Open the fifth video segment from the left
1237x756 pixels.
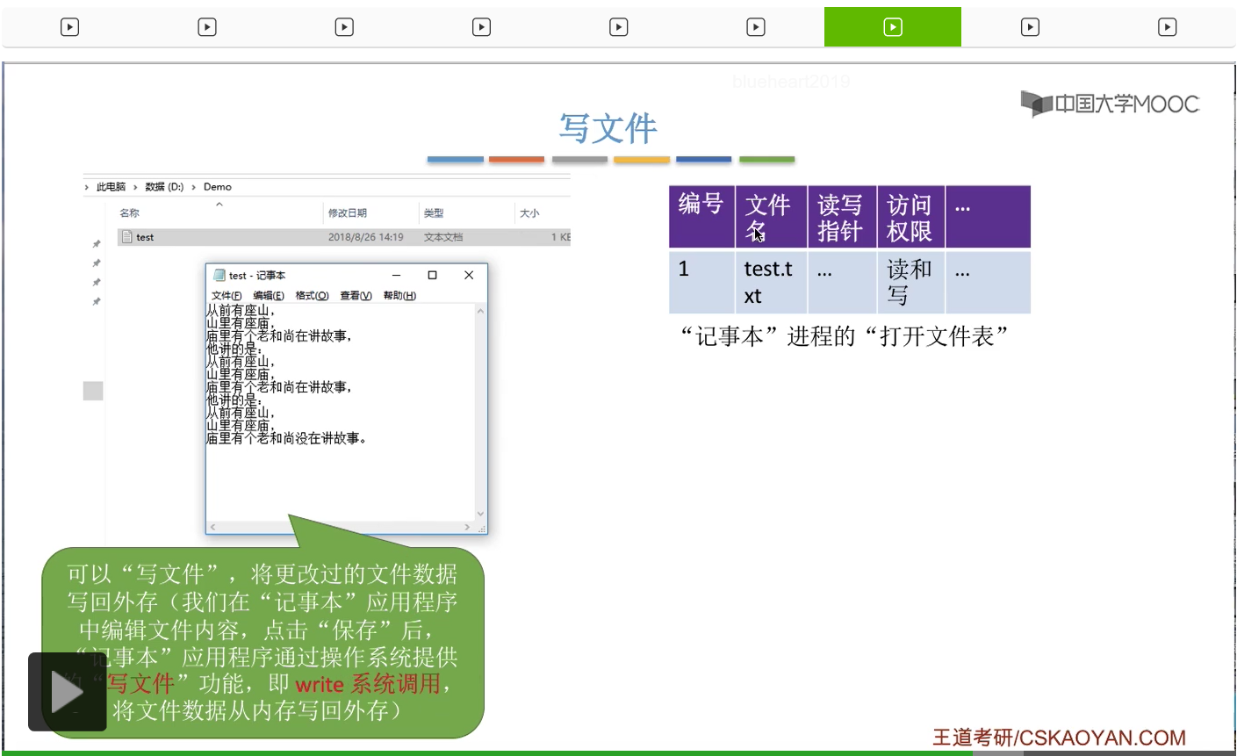(618, 27)
